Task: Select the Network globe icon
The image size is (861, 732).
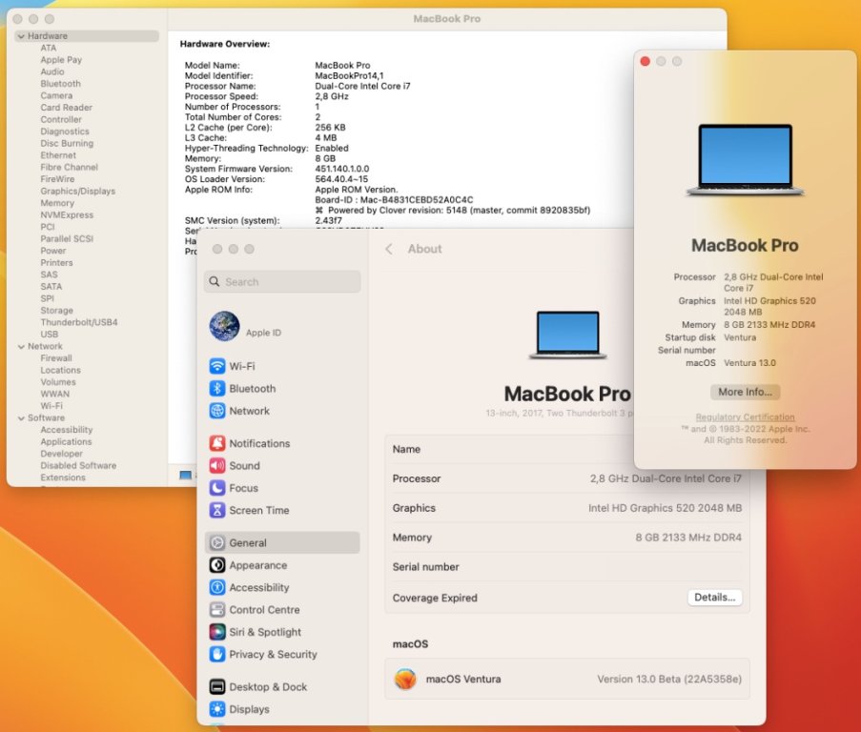Action: [x=217, y=411]
